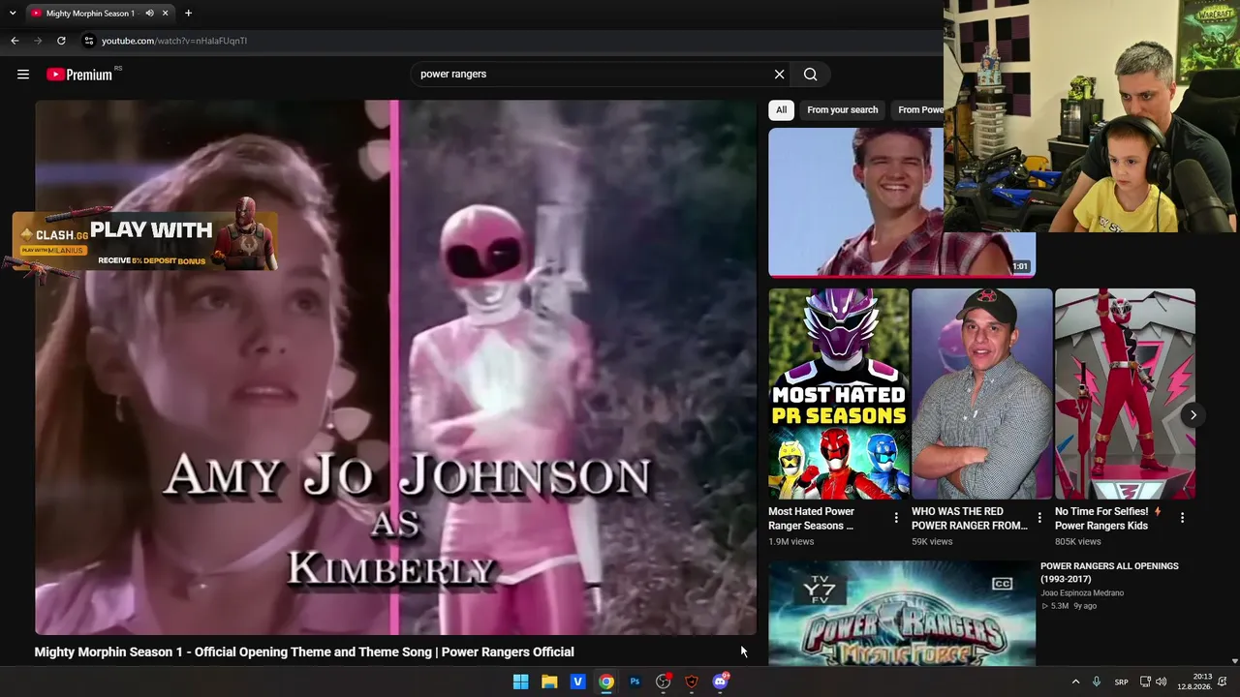Open OBS Studio from the taskbar
This screenshot has width=1240, height=697.
point(663,682)
